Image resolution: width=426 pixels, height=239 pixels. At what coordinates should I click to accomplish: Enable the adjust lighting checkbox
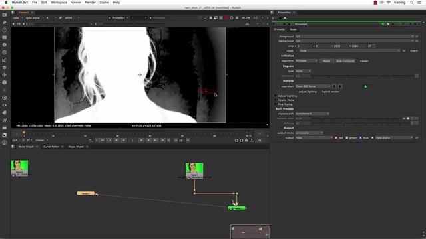(296, 92)
